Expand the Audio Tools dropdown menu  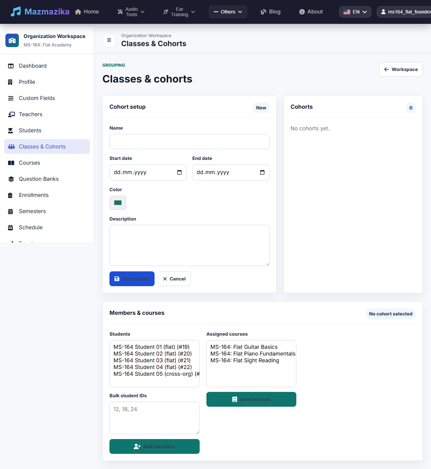click(131, 12)
